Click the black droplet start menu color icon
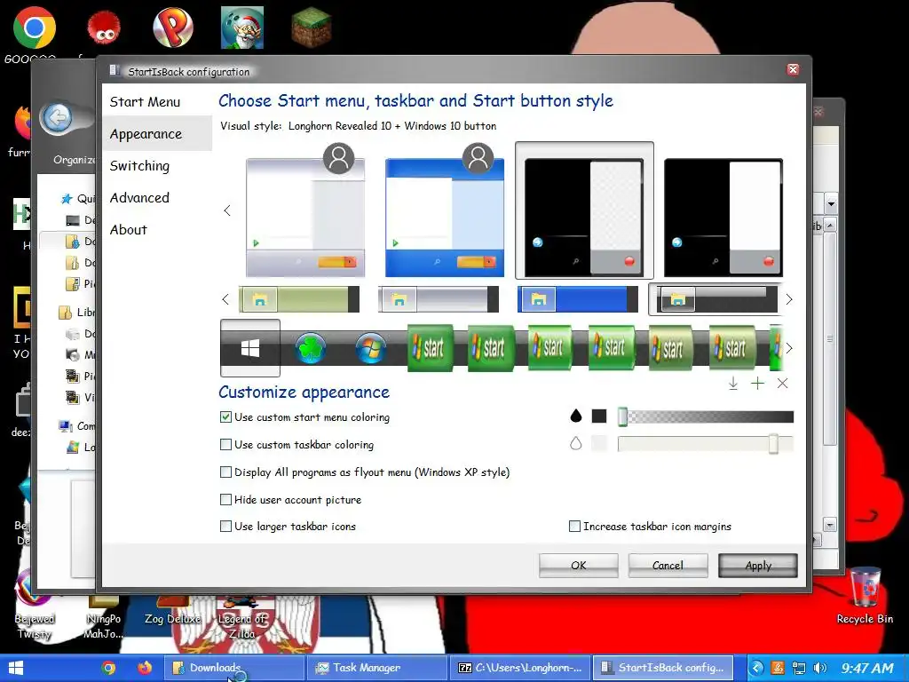909x682 pixels. (x=575, y=416)
